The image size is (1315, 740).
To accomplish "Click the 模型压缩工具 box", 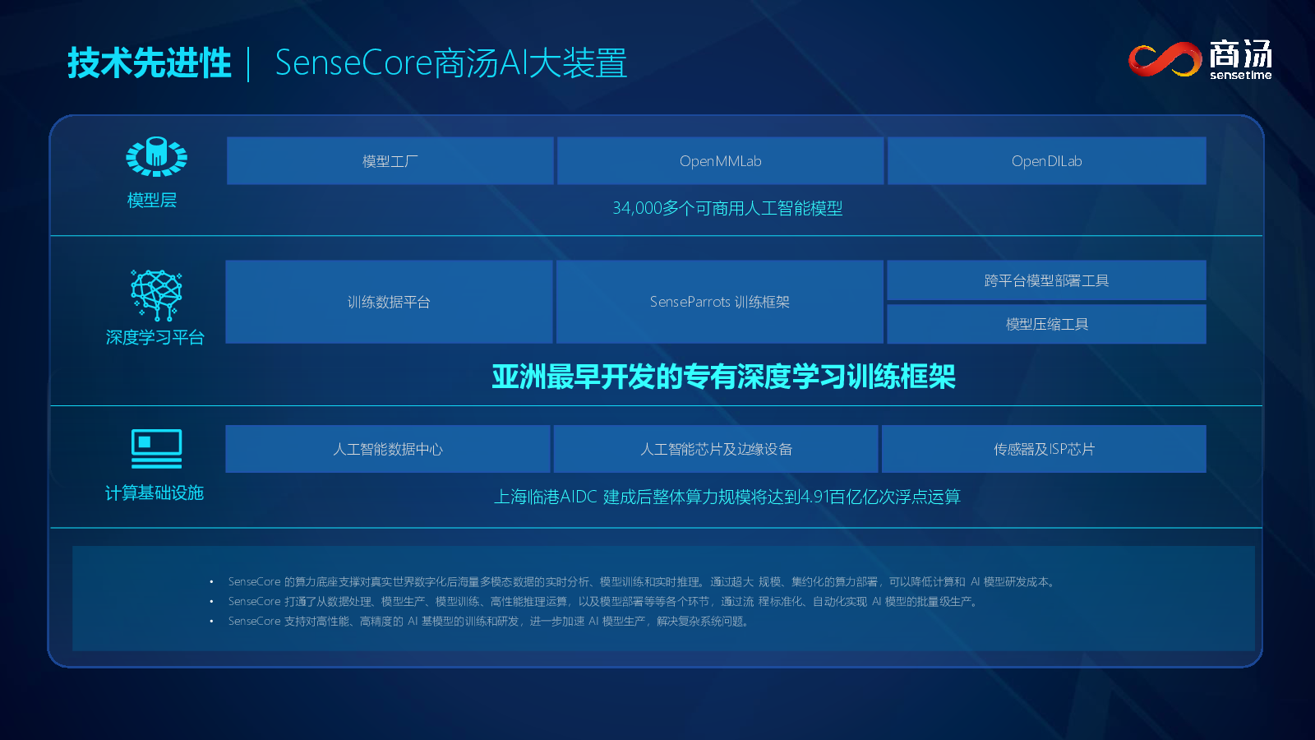I will 1046,324.
